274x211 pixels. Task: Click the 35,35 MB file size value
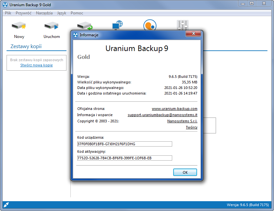tap(190, 82)
